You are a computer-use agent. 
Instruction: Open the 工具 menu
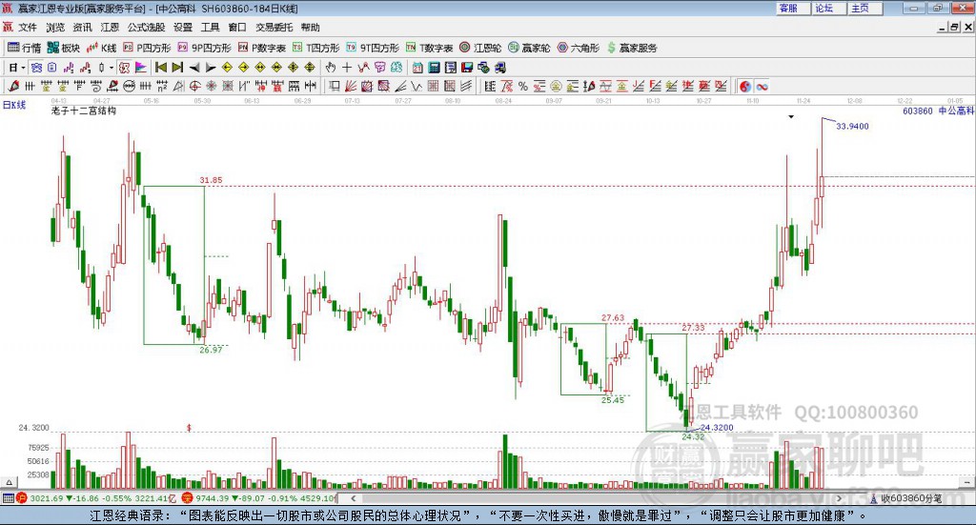point(211,28)
